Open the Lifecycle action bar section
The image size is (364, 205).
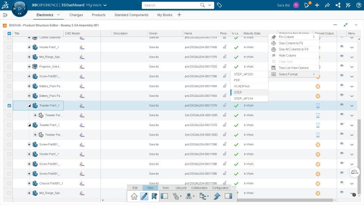point(181,188)
